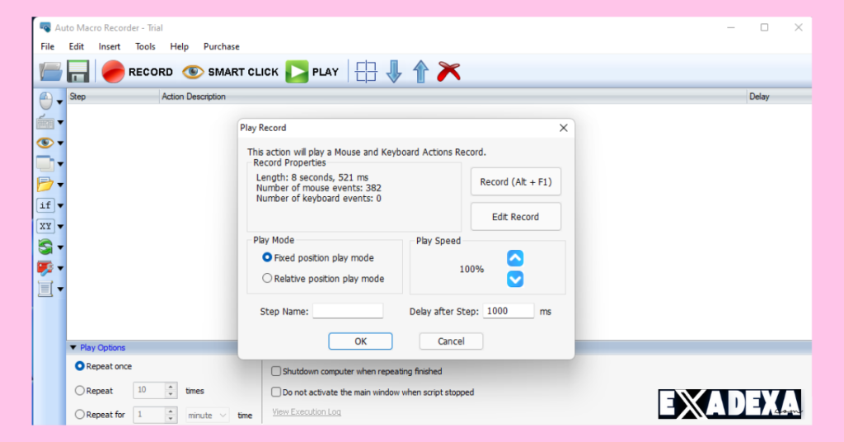Open the dropdown arrow beside the keyboard icon
The image size is (844, 442).
60,123
